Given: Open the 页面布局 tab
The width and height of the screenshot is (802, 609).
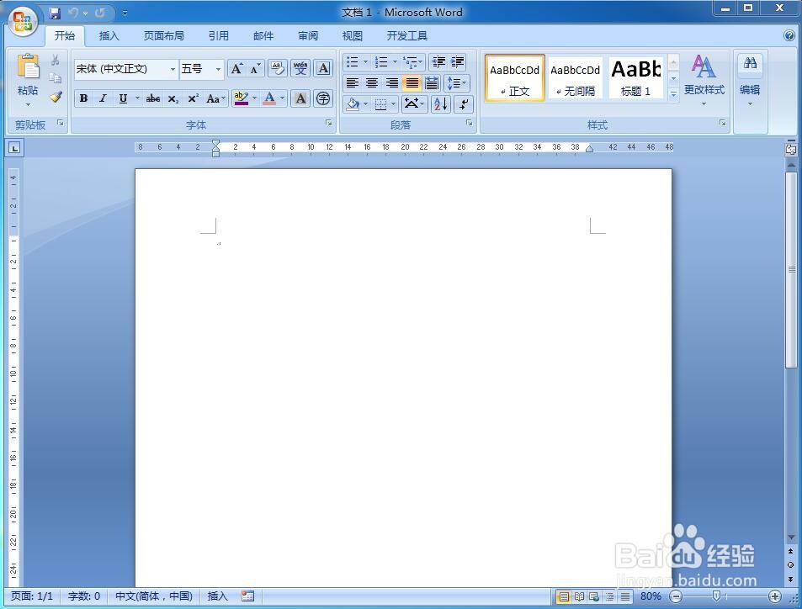Looking at the screenshot, I should 163,36.
